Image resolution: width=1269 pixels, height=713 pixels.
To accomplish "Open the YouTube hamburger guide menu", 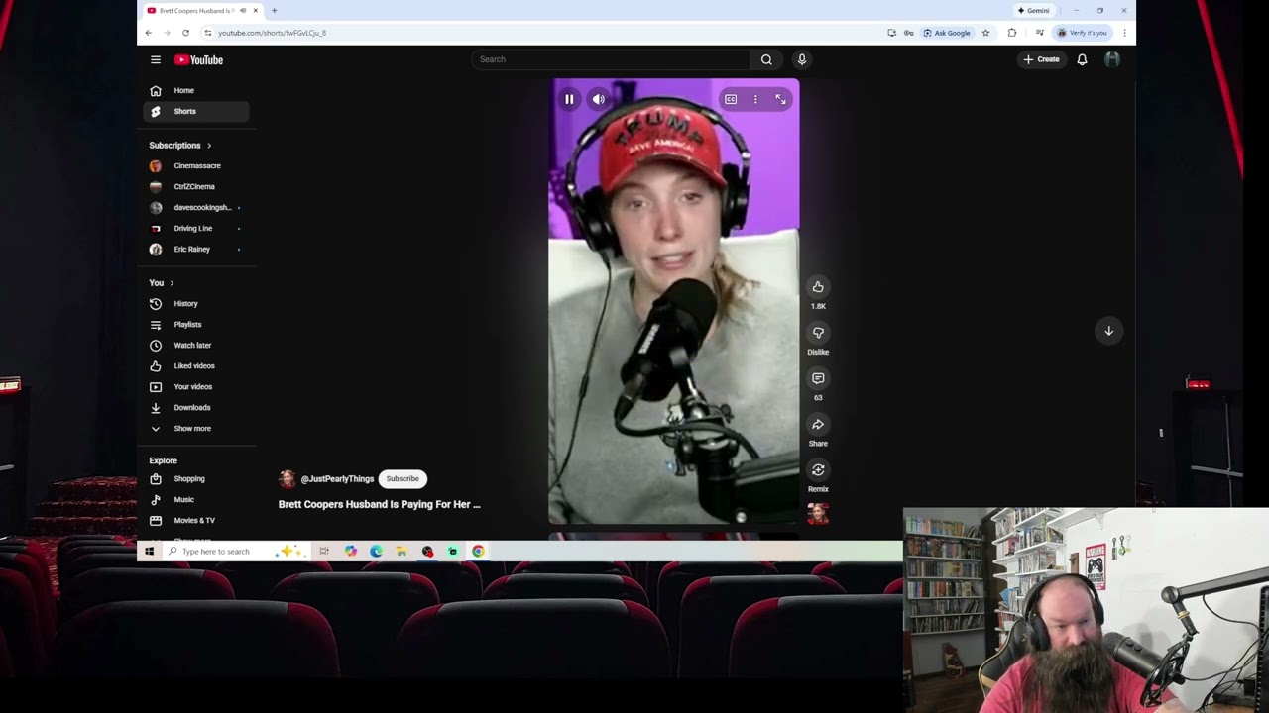I will 156,59.
